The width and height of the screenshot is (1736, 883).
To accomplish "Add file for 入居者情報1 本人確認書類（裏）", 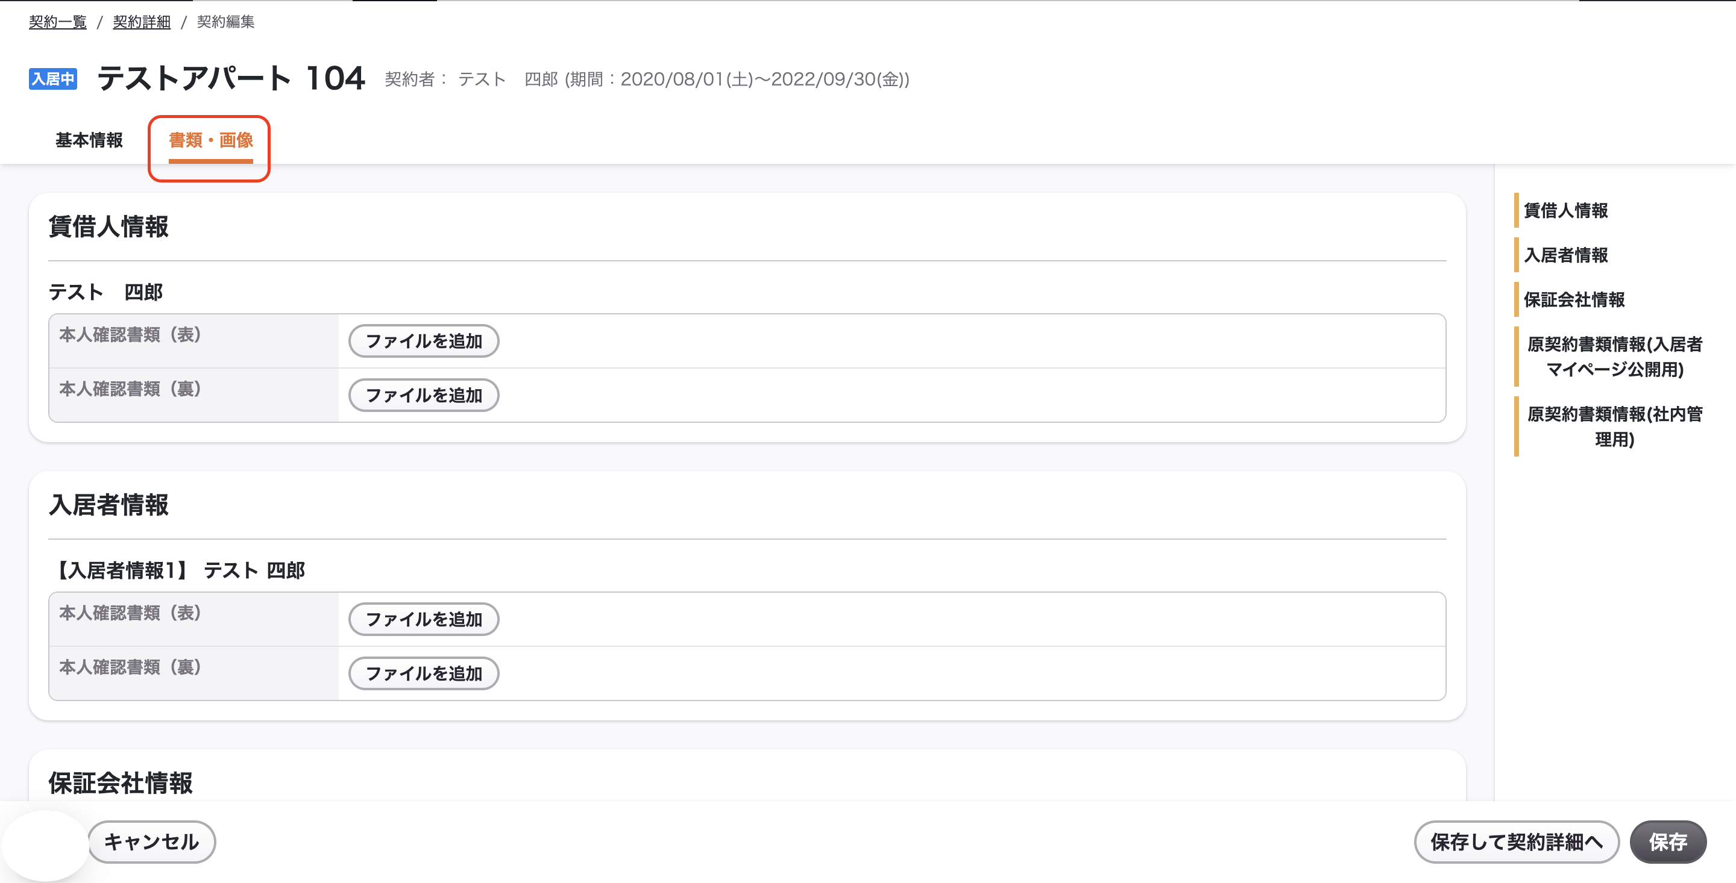I will pos(424,673).
